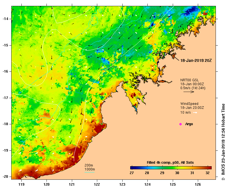The width and height of the screenshot is (228, 189).
Task: Click the '-16' latitude axis label
Action: pos(5,71)
